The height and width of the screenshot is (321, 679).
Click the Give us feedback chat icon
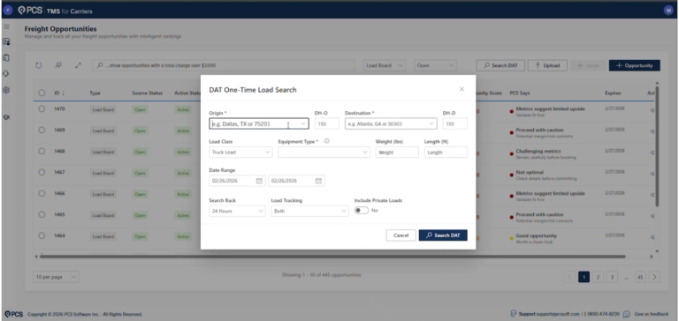[627, 314]
